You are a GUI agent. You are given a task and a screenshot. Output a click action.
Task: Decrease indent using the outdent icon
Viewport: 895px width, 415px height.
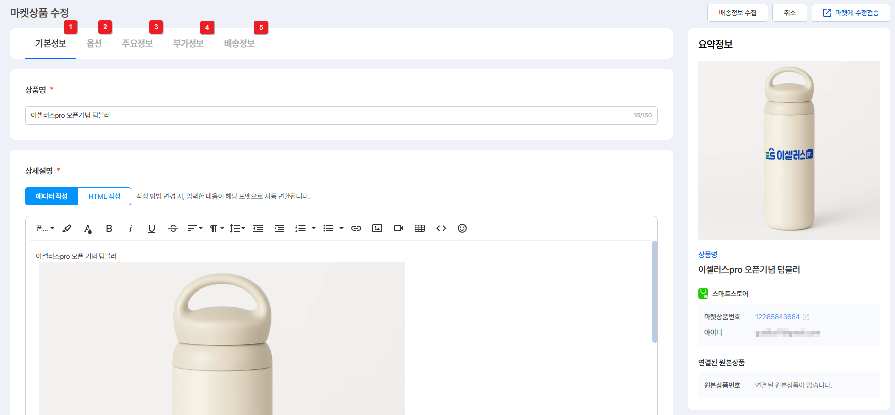tap(258, 228)
